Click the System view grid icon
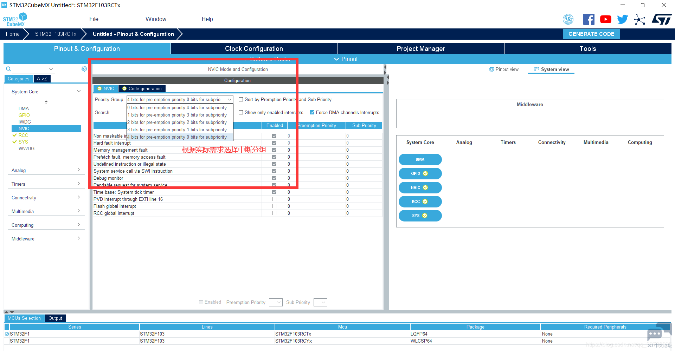The width and height of the screenshot is (675, 351). click(x=537, y=69)
